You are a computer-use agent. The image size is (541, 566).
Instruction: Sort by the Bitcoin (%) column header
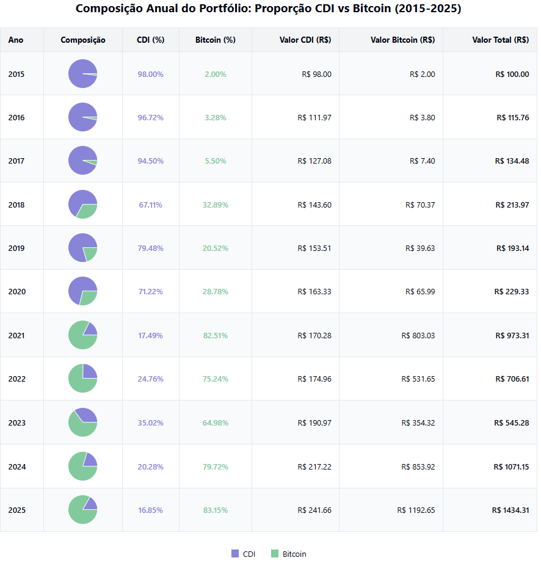pyautogui.click(x=215, y=40)
